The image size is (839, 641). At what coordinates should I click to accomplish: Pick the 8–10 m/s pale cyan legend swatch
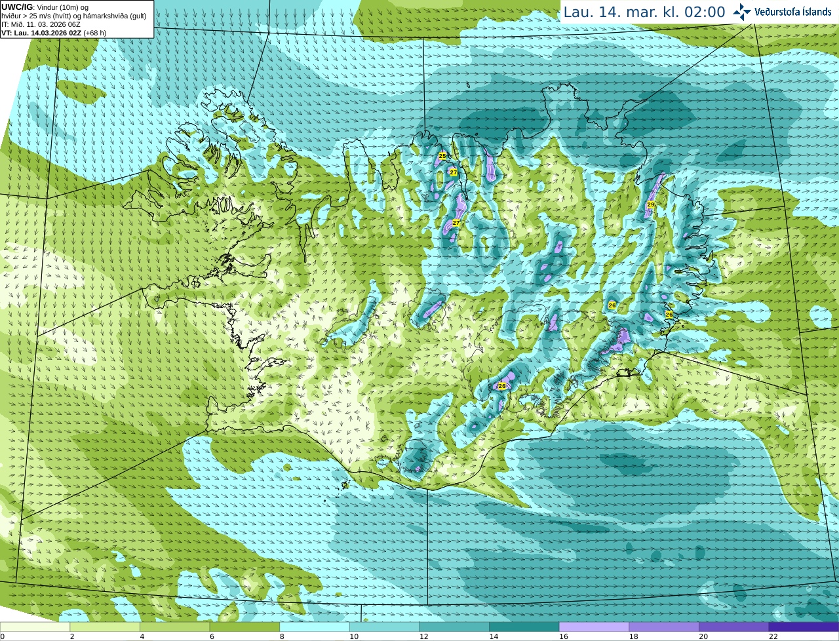[315, 627]
